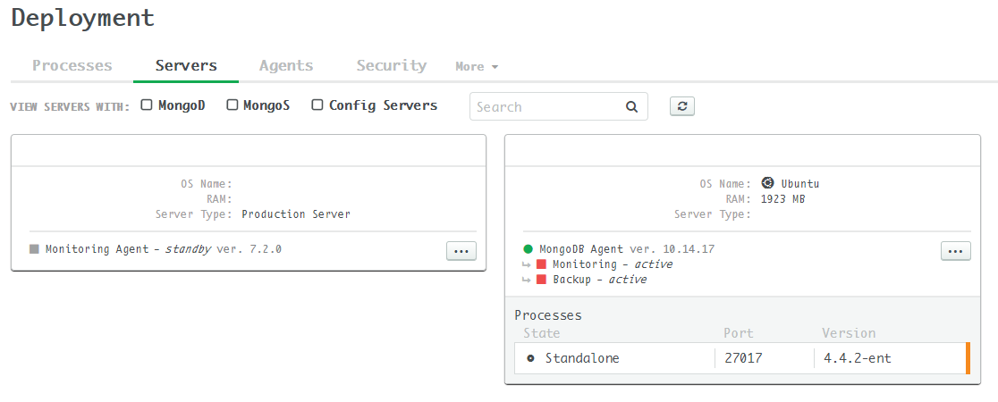Image resolution: width=998 pixels, height=402 pixels.
Task: Click port value 27017
Action: pyautogui.click(x=743, y=359)
